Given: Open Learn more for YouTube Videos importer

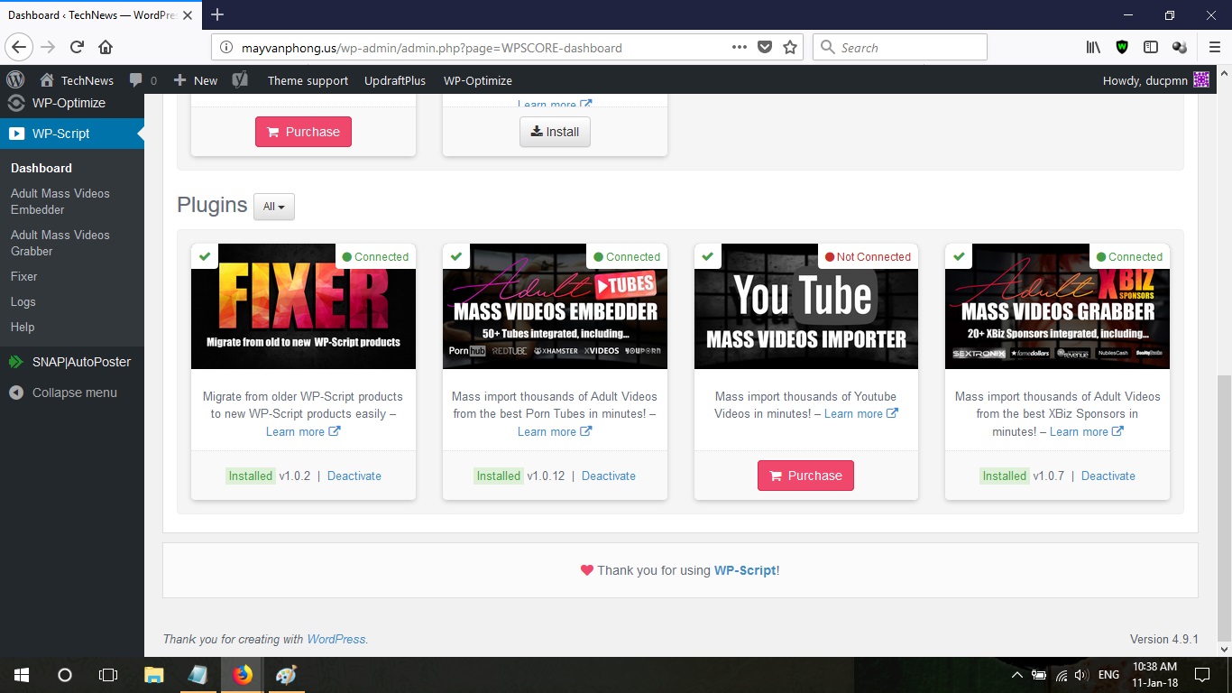Looking at the screenshot, I should coord(861,413).
